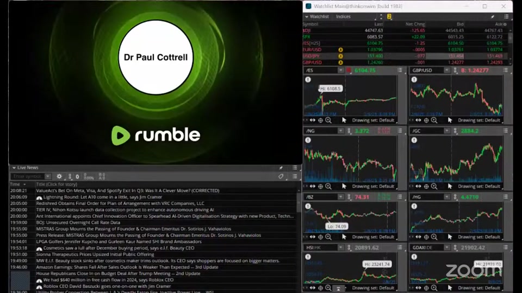Collapse the Watchlist gadget header
This screenshot has height=293, width=522.
(306, 17)
